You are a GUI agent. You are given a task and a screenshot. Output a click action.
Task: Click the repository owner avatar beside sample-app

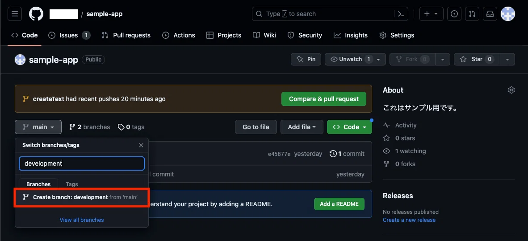click(x=20, y=60)
